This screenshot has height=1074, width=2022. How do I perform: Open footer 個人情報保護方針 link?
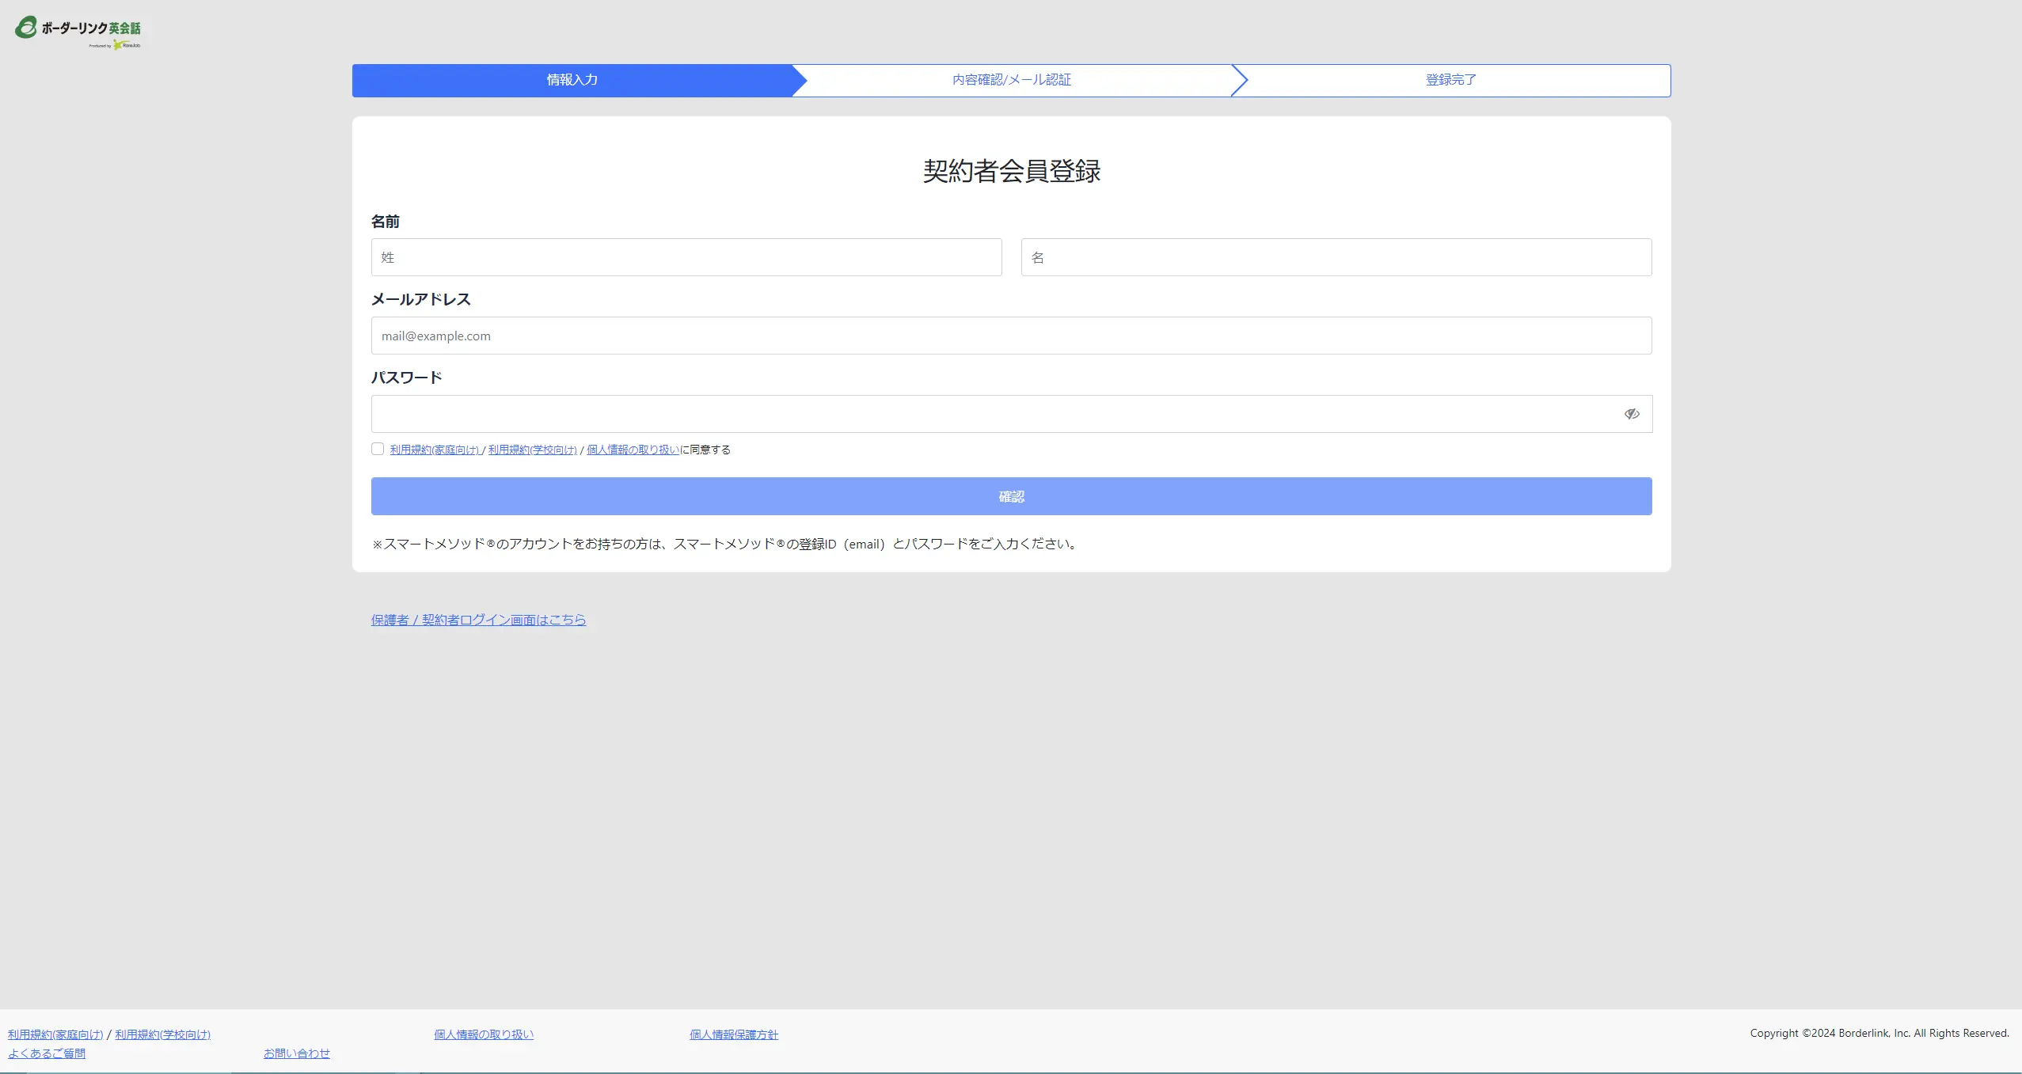click(x=733, y=1034)
